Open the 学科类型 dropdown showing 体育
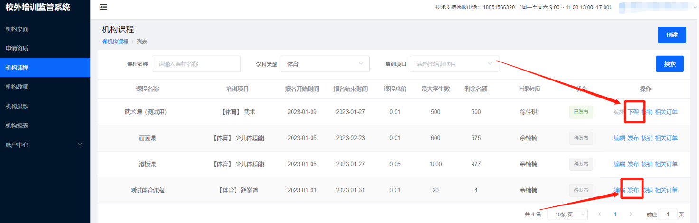The image size is (699, 223). [x=325, y=64]
